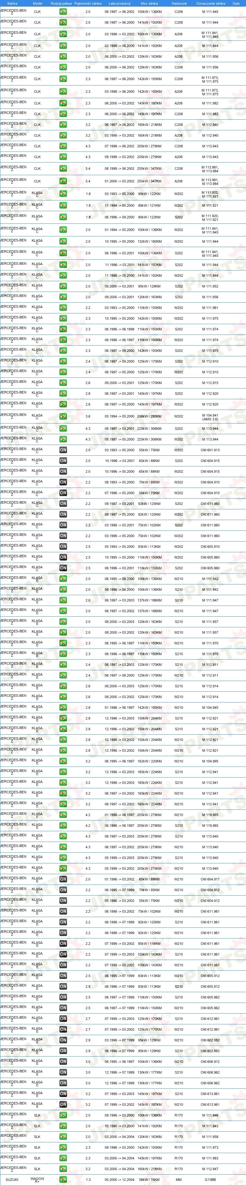The width and height of the screenshot is (246, 1185).
Task: Select the 'M 112.947' engine code cell
Action: click(x=210, y=1169)
